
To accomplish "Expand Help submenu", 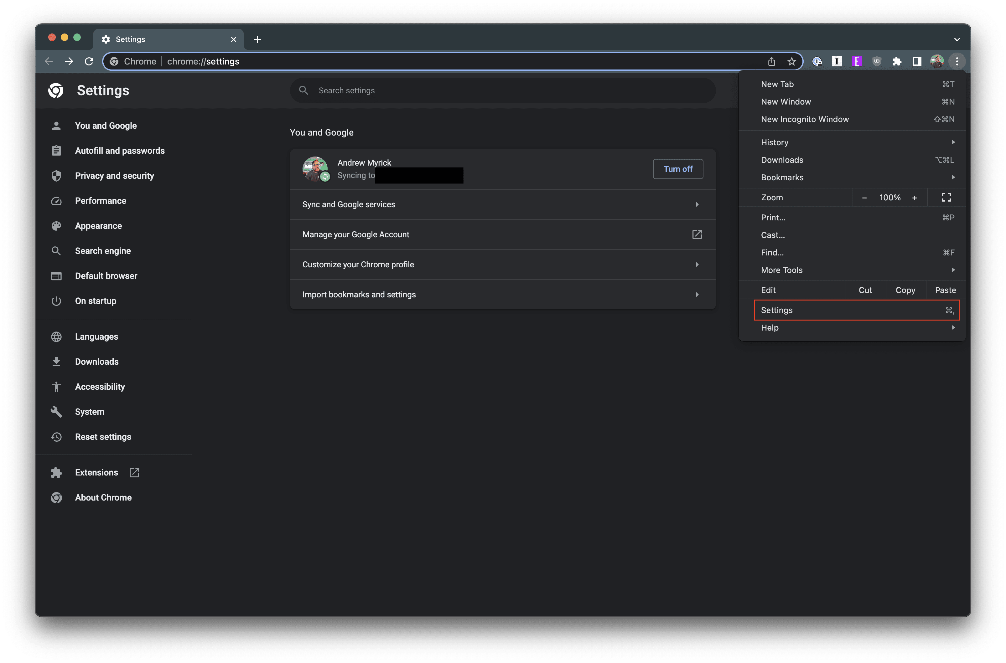I will 852,328.
